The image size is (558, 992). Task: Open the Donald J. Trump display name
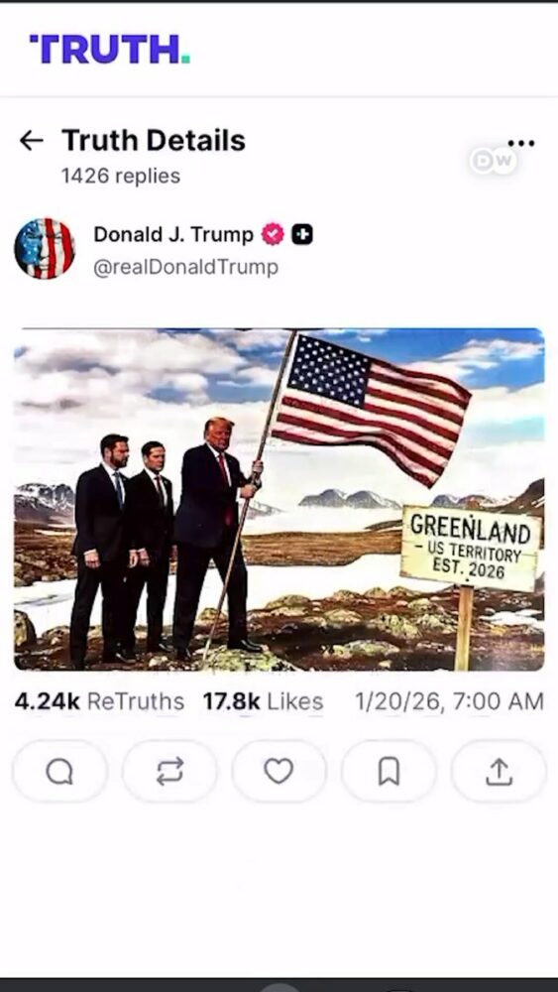173,235
